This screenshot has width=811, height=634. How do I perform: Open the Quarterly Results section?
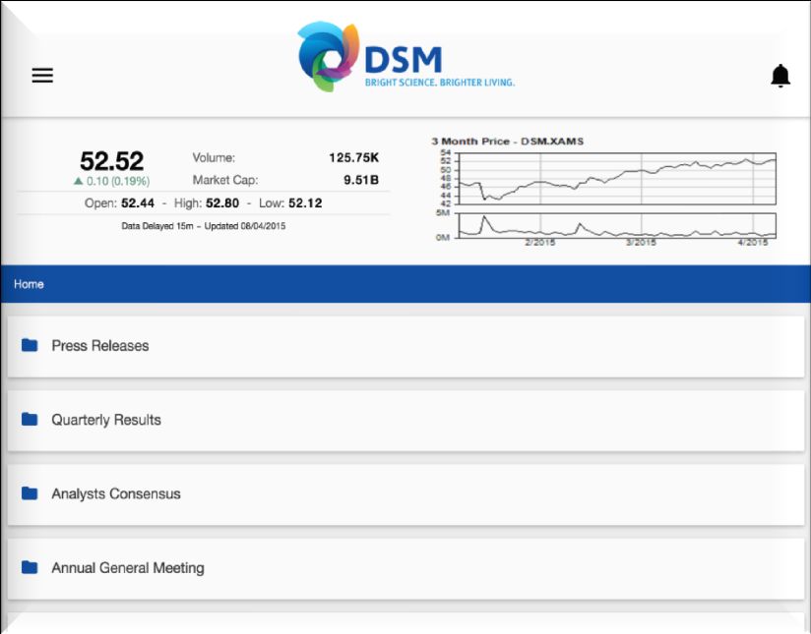click(405, 421)
